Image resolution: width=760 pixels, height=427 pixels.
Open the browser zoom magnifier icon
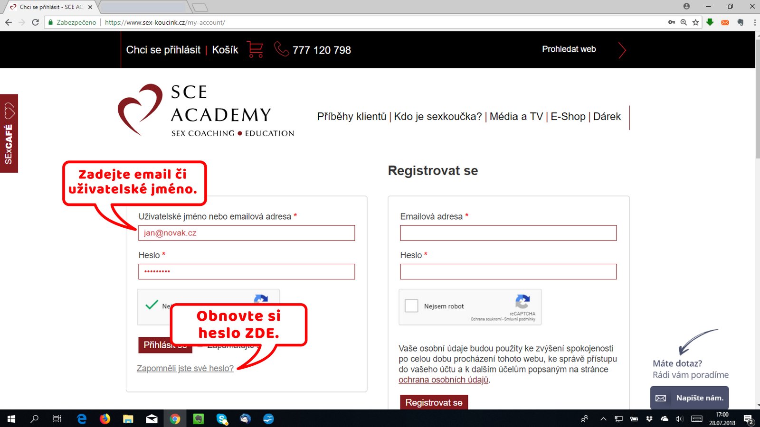tap(684, 22)
